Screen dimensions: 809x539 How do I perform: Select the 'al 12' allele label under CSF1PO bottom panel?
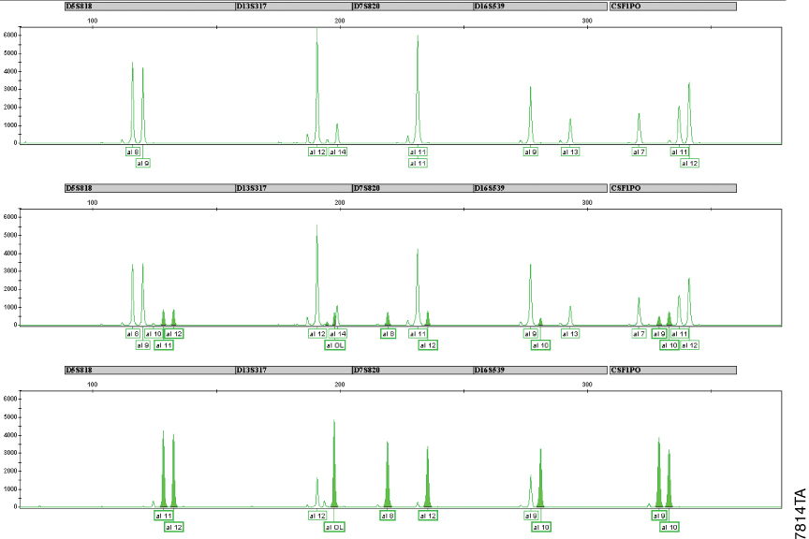coord(670,527)
